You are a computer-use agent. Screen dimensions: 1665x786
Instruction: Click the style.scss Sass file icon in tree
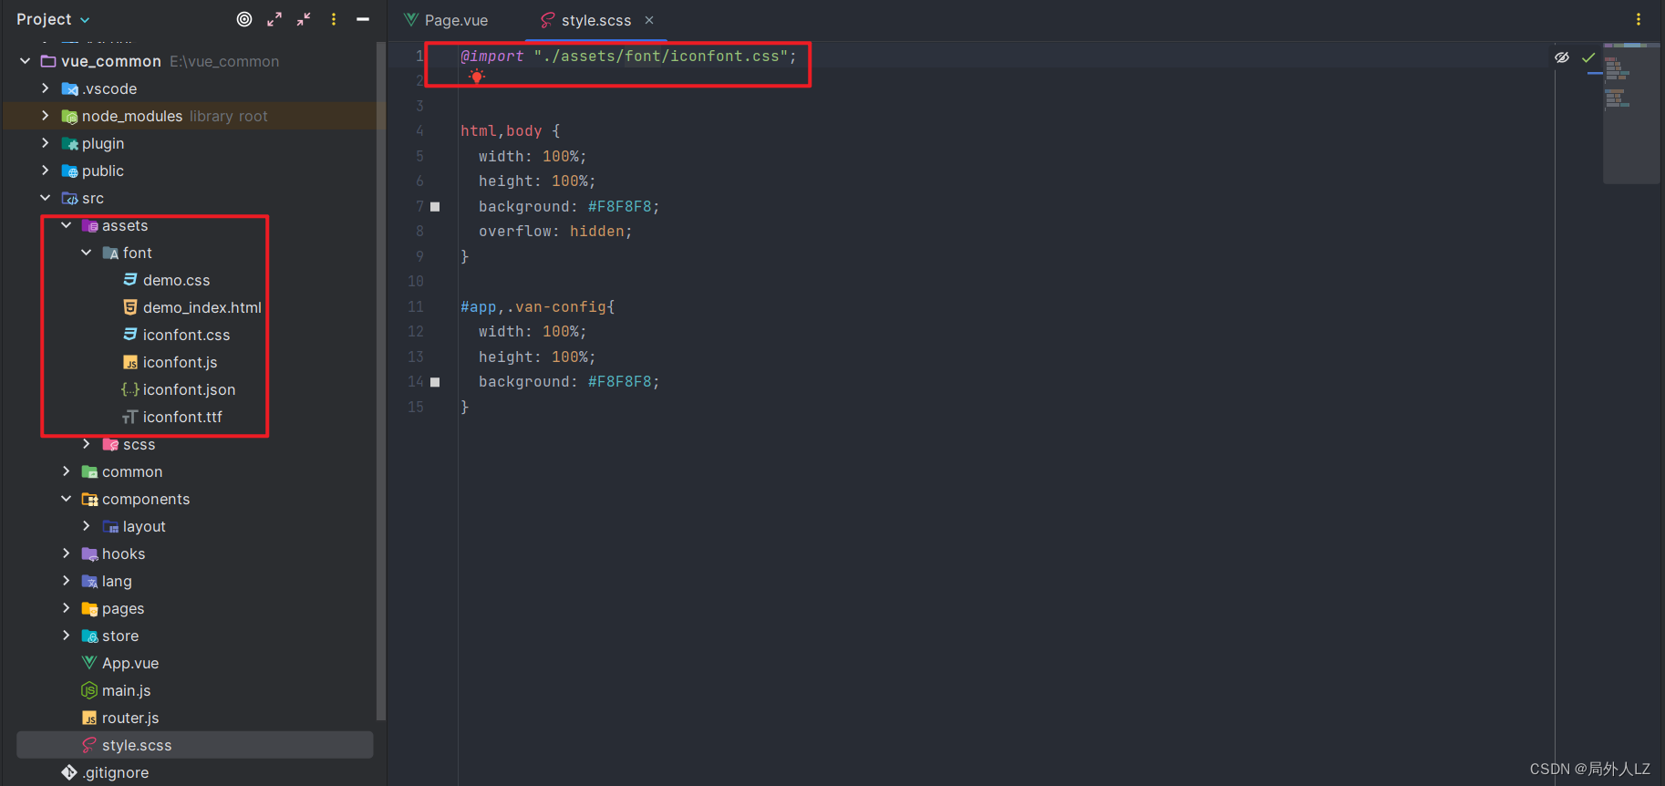pos(89,745)
